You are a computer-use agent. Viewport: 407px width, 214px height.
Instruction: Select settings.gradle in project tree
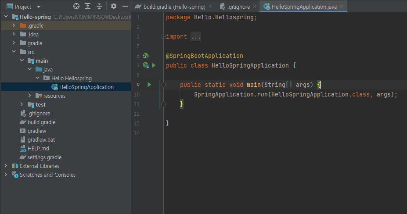pos(44,157)
